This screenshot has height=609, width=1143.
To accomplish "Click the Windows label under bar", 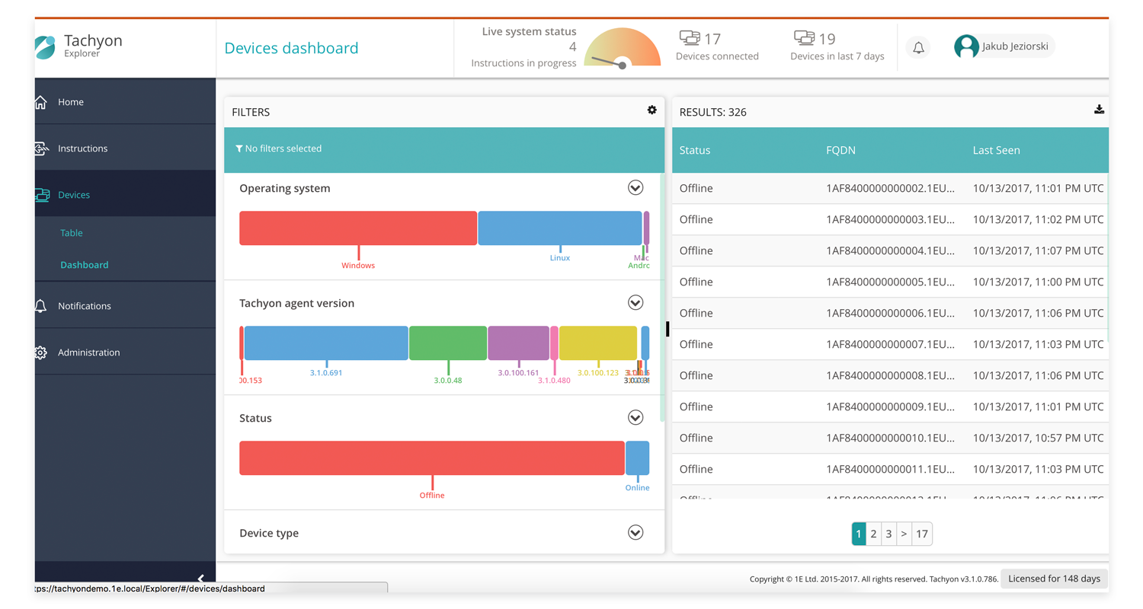I will [358, 266].
